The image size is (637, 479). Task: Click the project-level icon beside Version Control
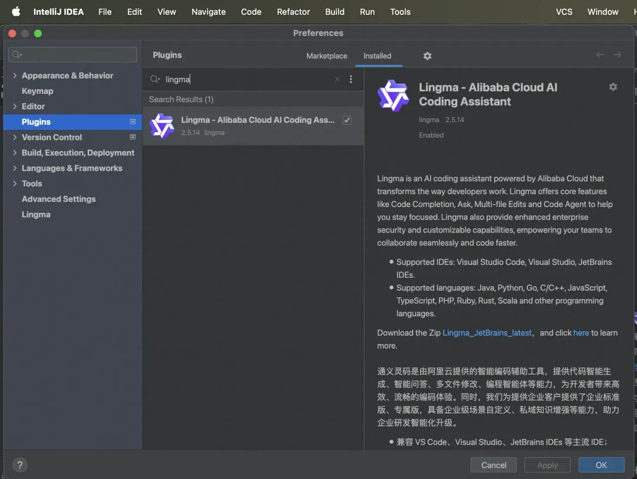[133, 137]
